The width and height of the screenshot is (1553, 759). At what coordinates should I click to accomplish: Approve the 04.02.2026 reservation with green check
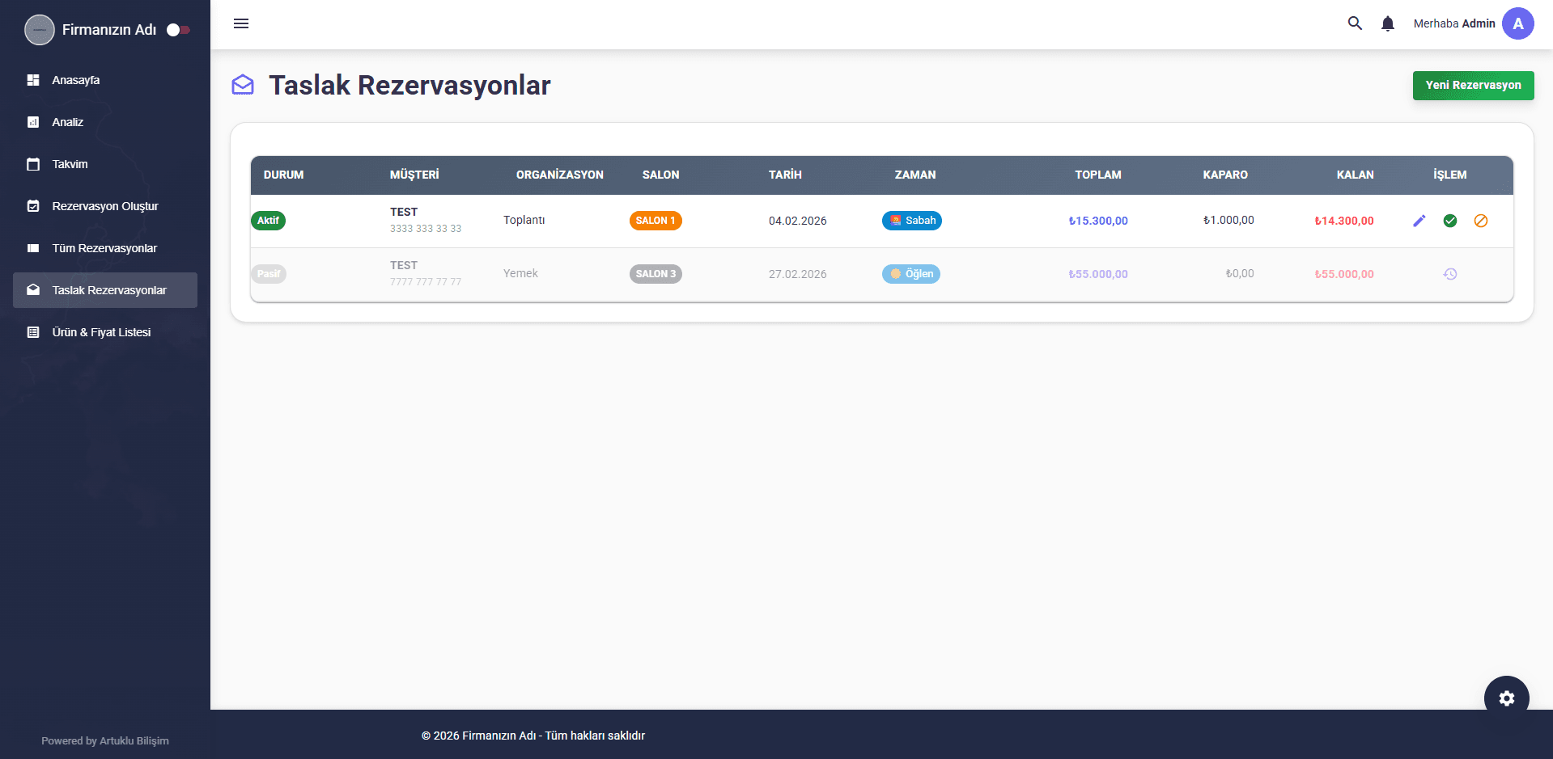pyautogui.click(x=1449, y=221)
